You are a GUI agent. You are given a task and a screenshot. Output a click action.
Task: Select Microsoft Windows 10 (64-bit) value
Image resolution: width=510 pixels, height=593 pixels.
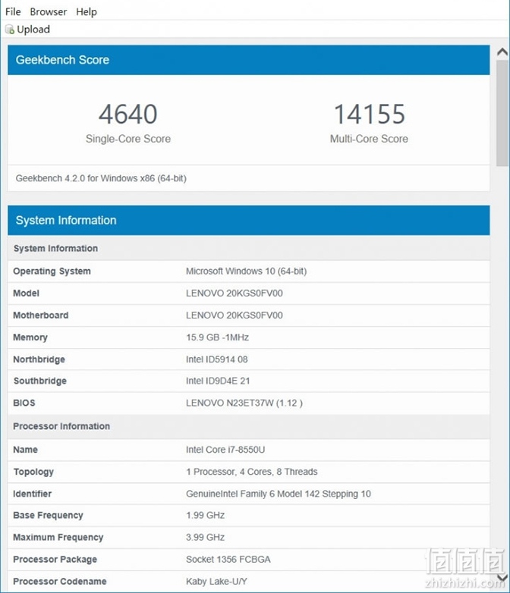point(246,271)
